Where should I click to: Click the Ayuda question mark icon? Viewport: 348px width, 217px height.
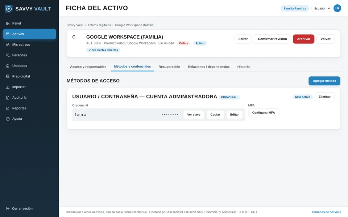8,119
